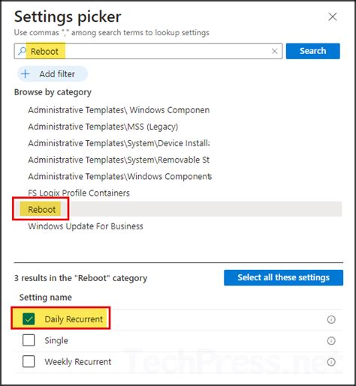The image size is (356, 386).
Task: Open info icon for Weekly Recurrent
Action: [x=331, y=362]
